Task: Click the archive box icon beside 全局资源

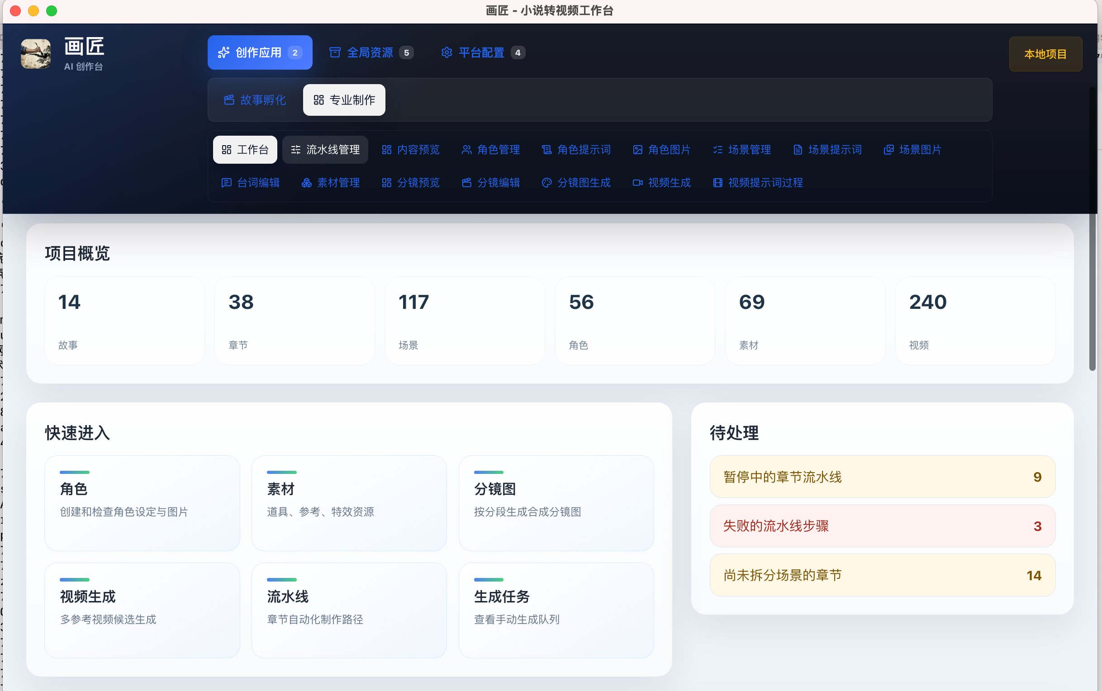Action: click(x=335, y=52)
